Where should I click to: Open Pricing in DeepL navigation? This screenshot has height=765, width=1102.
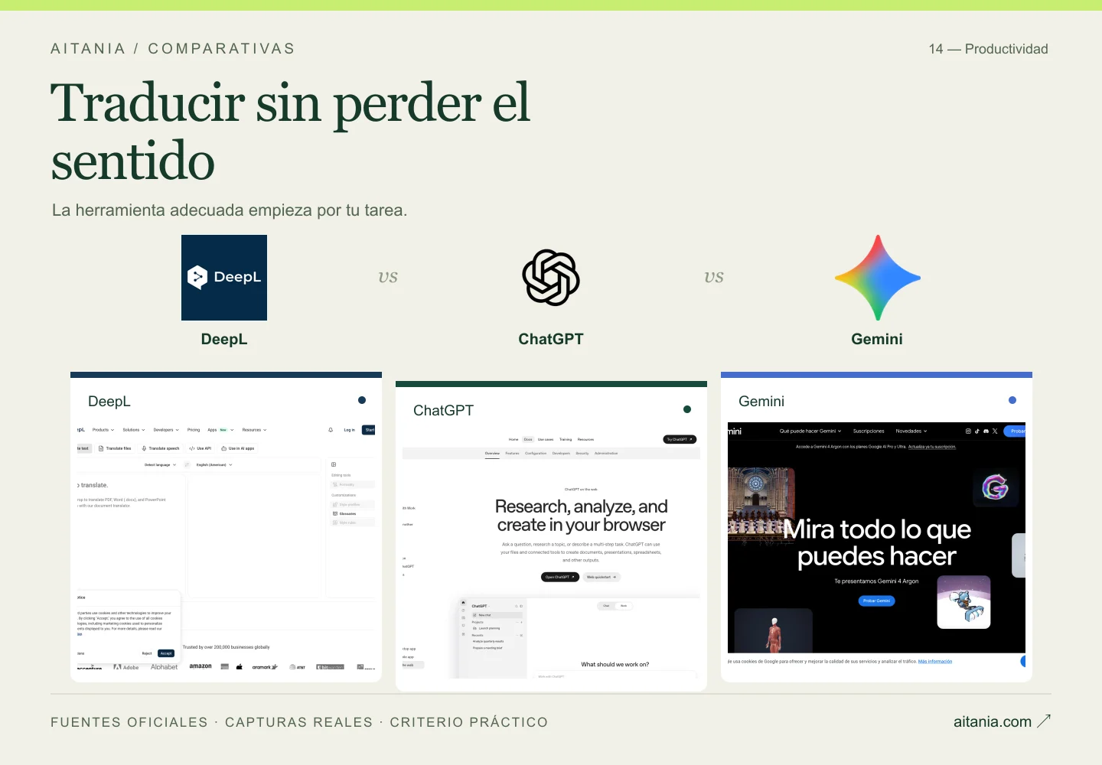[x=194, y=430]
